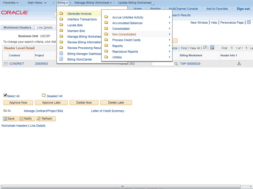Choose Reproduce Reports from the submenu
Screen dimensions: 253x189
125,52
